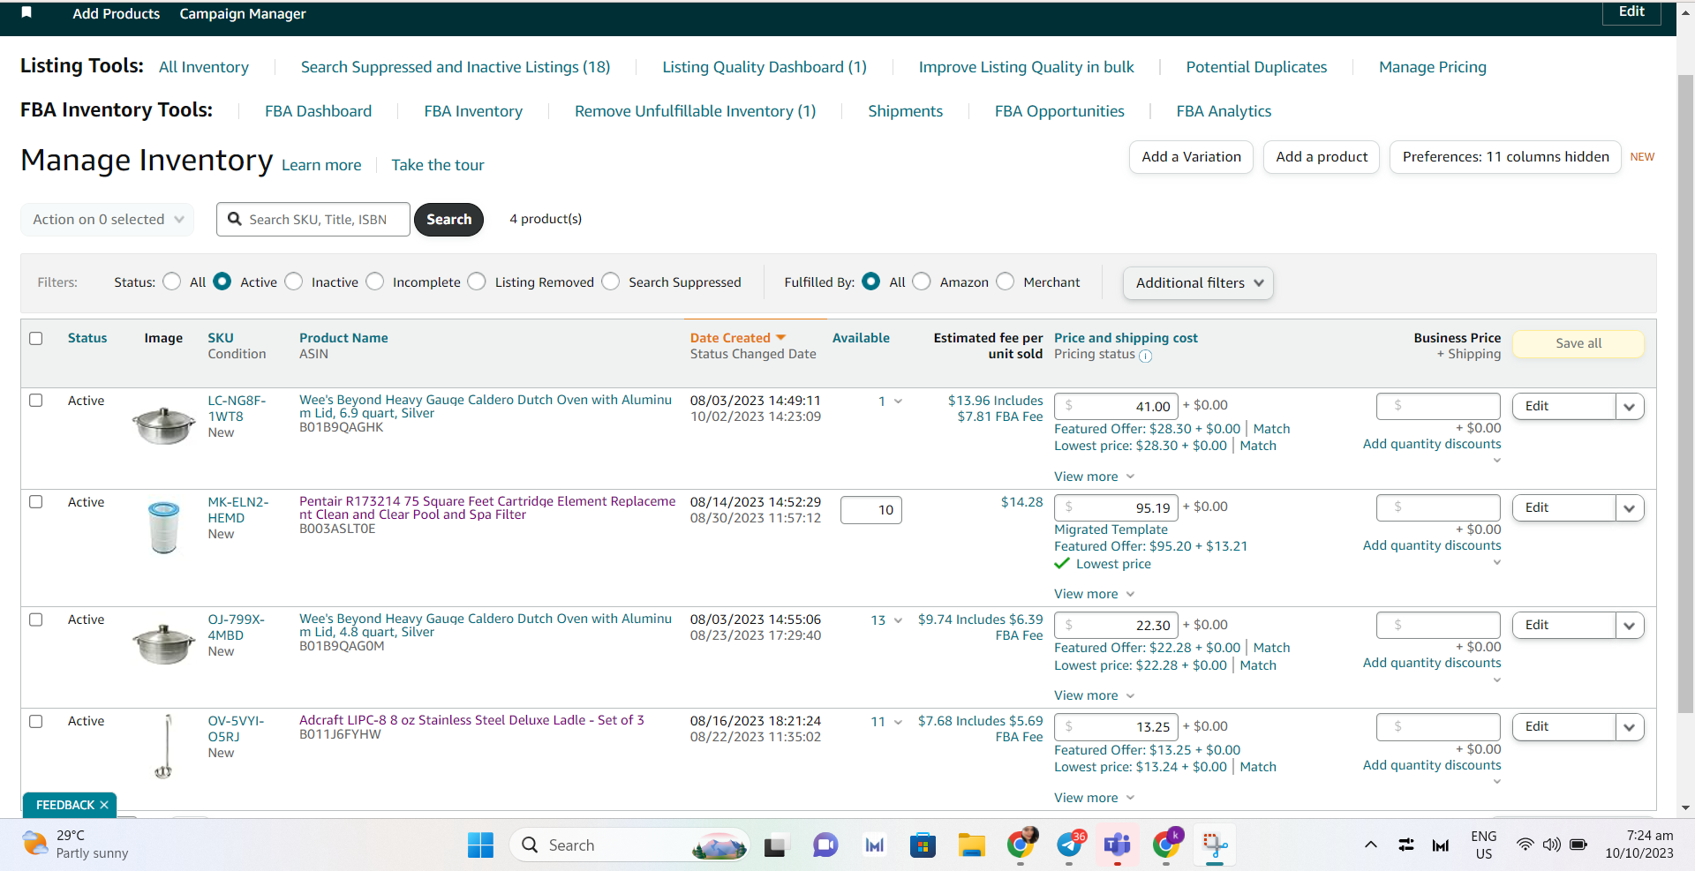Select the Incomplete status filter
1695x871 pixels.
click(x=375, y=282)
